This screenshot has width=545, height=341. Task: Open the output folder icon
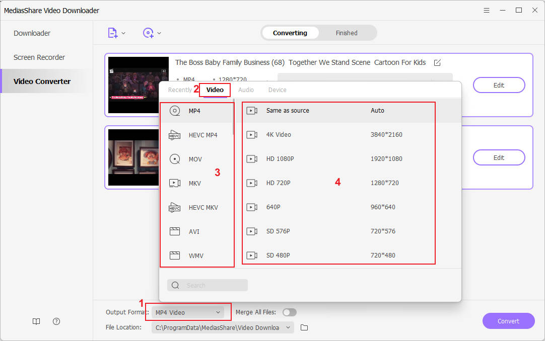coord(303,327)
